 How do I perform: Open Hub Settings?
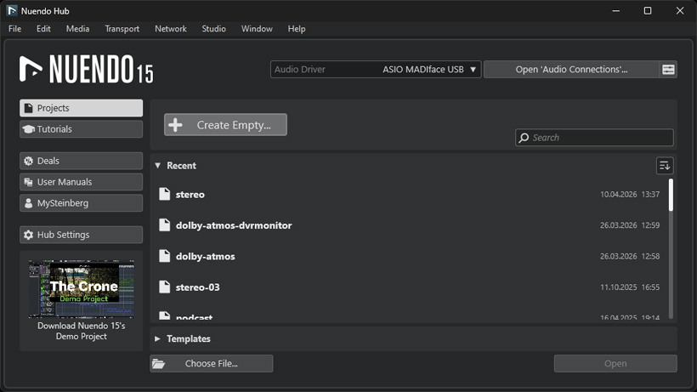[82, 235]
